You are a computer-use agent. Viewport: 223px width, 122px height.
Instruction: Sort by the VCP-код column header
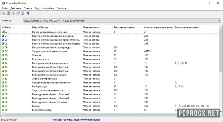(16, 27)
